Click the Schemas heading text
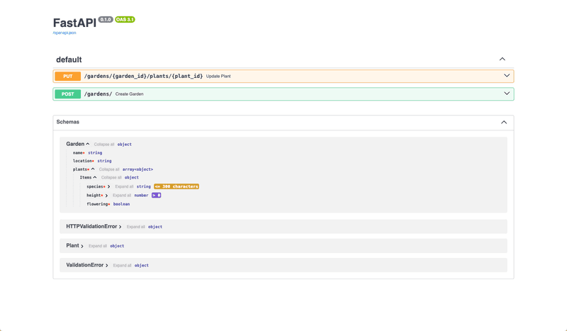Screen dimensions: 567x331 point(67,122)
